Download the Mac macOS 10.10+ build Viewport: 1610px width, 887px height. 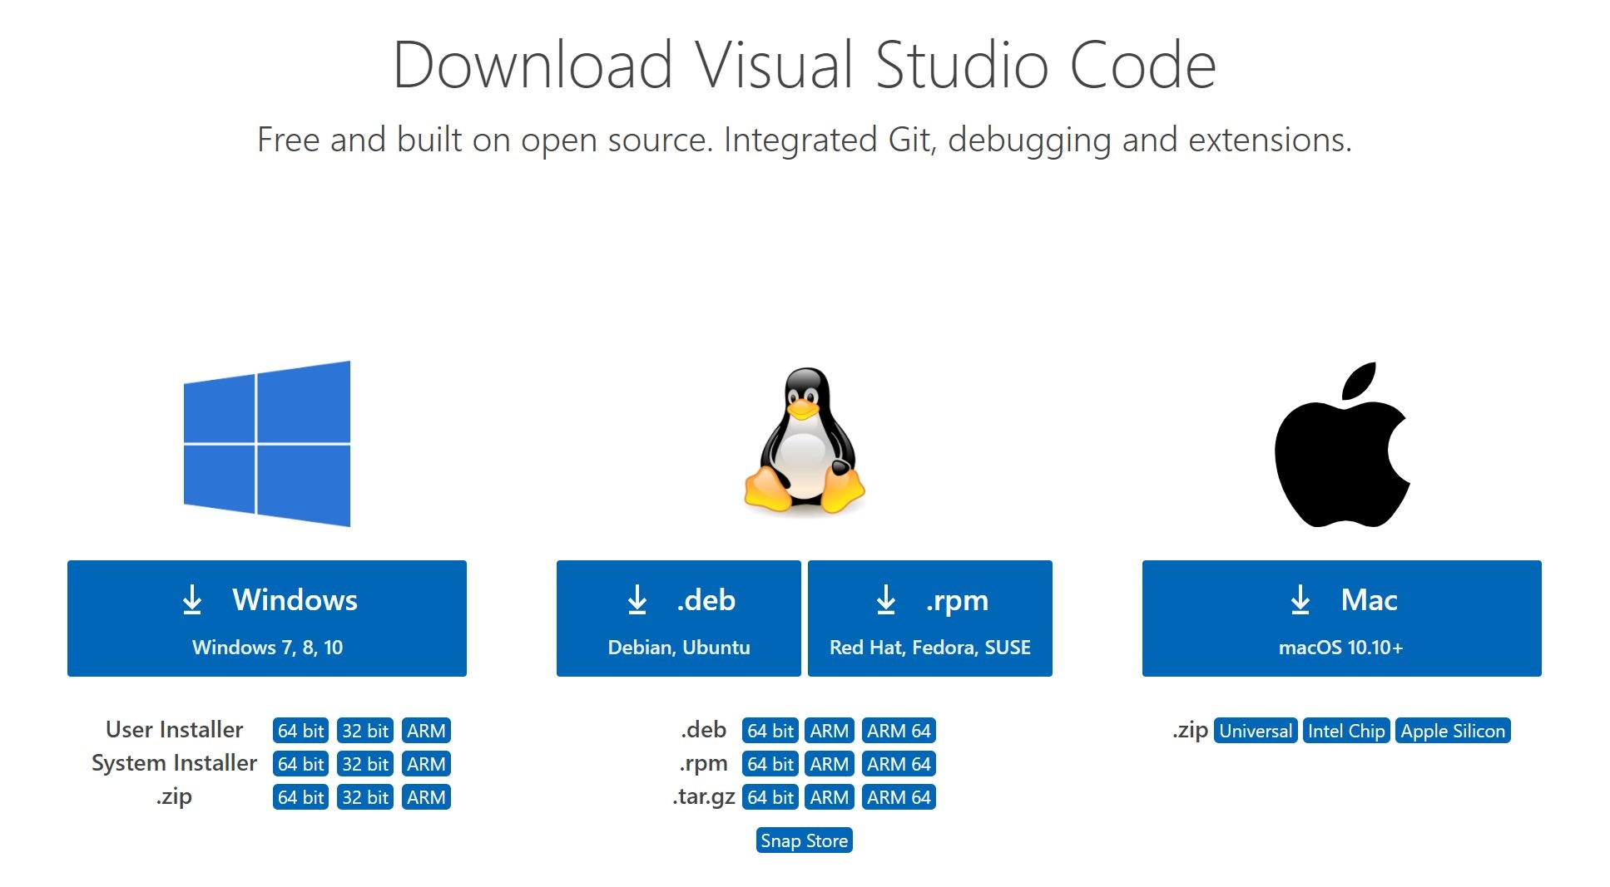1342,618
